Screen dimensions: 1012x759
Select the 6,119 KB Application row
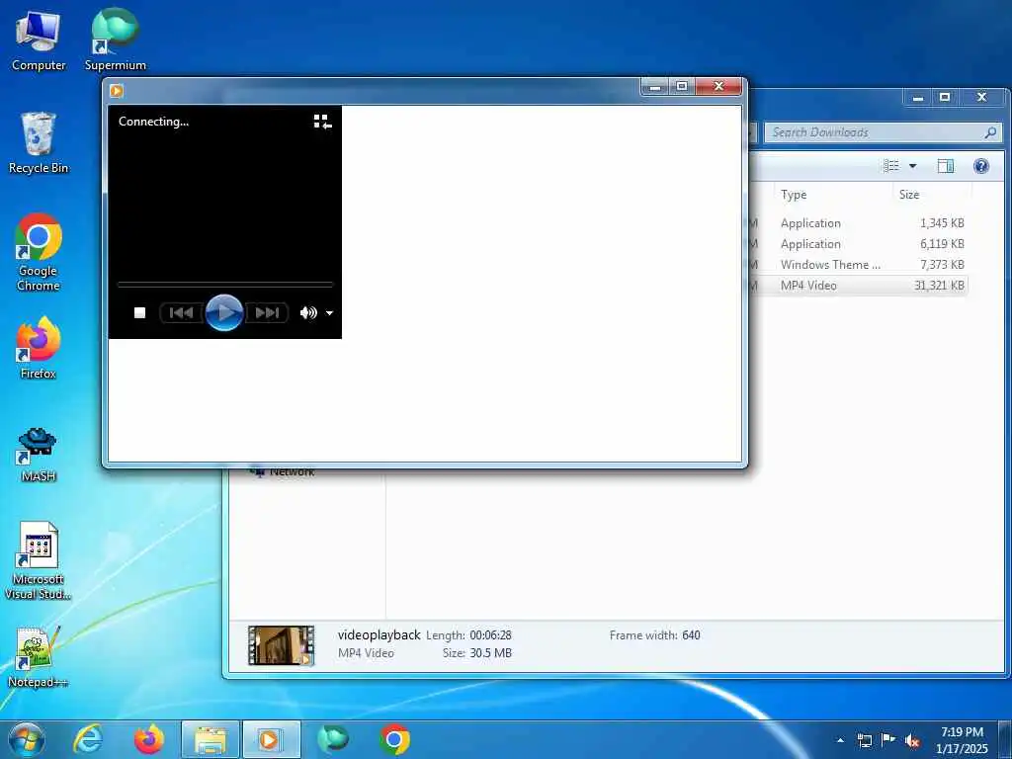[859, 244]
